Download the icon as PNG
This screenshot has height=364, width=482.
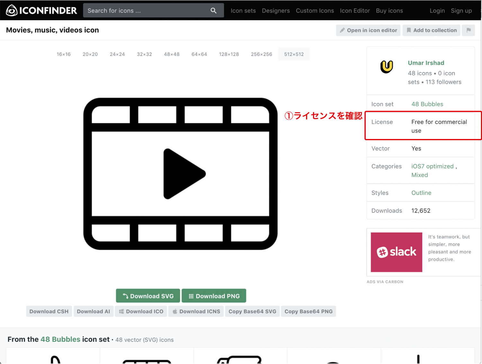pyautogui.click(x=214, y=296)
